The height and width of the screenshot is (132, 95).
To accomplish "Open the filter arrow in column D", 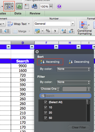I will [32, 47].
